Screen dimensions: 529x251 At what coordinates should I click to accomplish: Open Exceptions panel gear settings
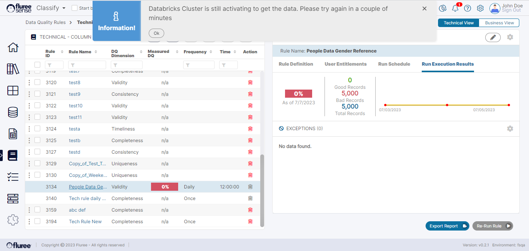510,129
